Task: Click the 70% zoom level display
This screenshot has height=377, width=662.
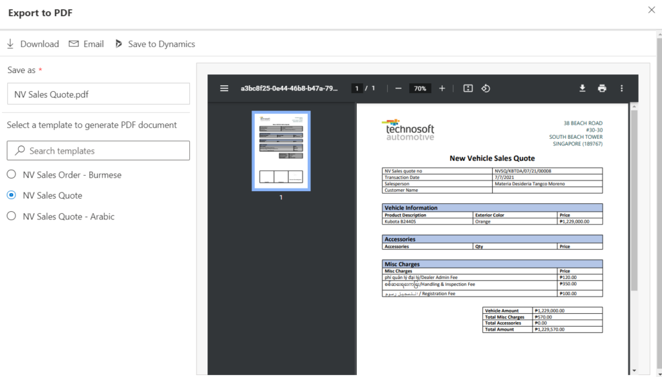Action: coord(420,88)
